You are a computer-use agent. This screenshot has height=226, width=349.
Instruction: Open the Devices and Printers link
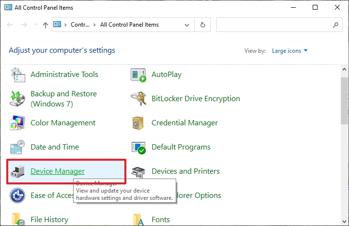pos(185,171)
